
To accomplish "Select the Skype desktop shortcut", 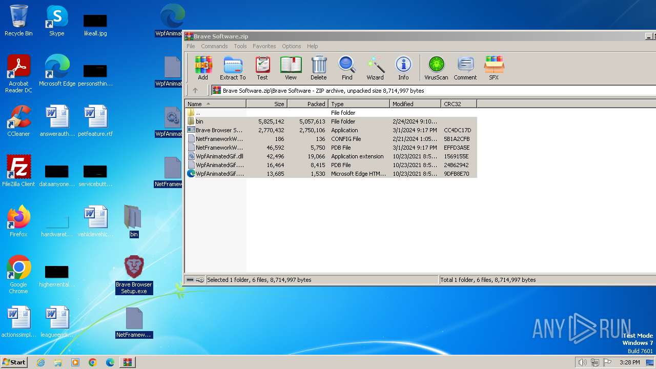I will click(57, 20).
